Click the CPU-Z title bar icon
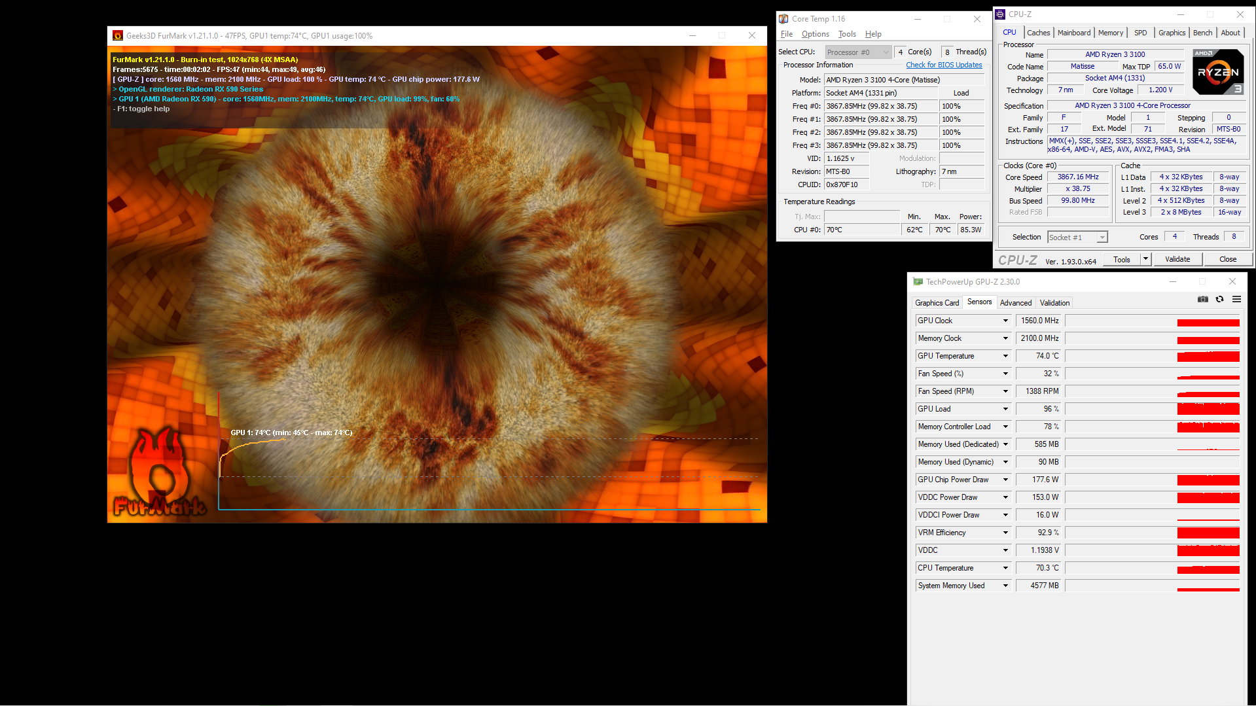This screenshot has width=1256, height=706. pyautogui.click(x=1000, y=14)
